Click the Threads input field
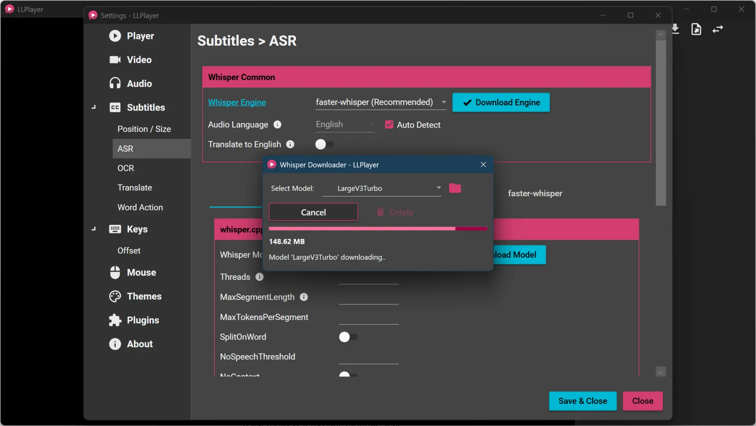 pyautogui.click(x=369, y=277)
